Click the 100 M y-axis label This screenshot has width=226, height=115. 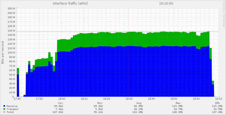(x=11, y=53)
